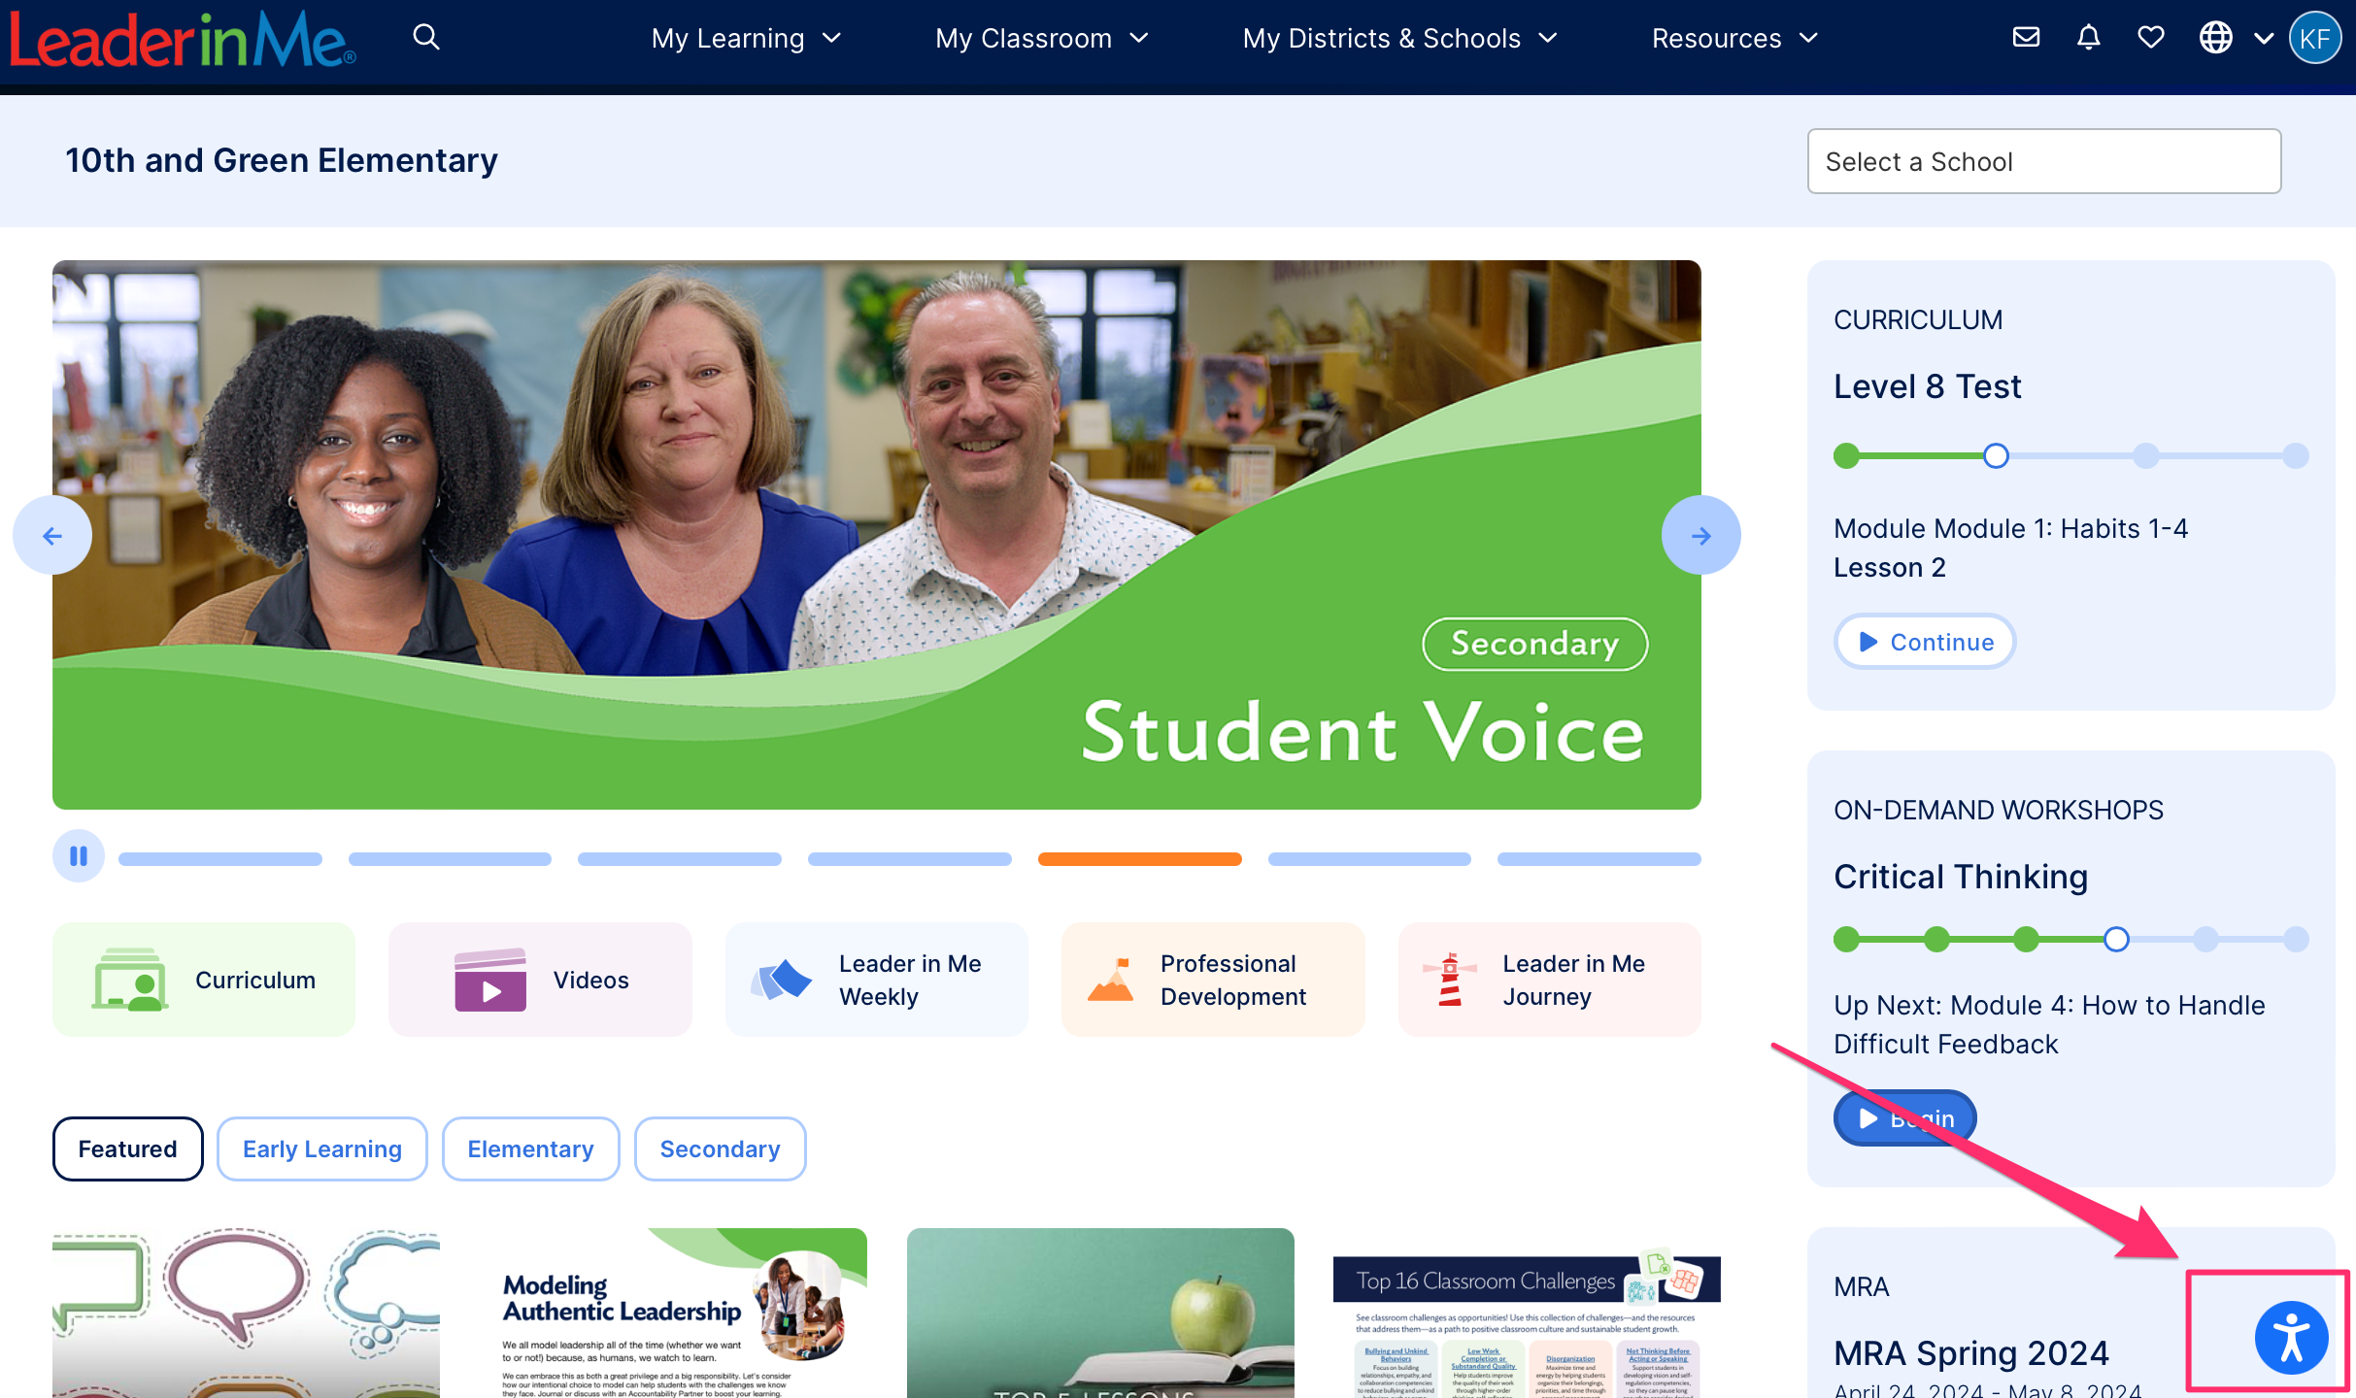Jump to the first carousel slide indicator
Viewport: 2356px width, 1398px height.
(x=220, y=858)
